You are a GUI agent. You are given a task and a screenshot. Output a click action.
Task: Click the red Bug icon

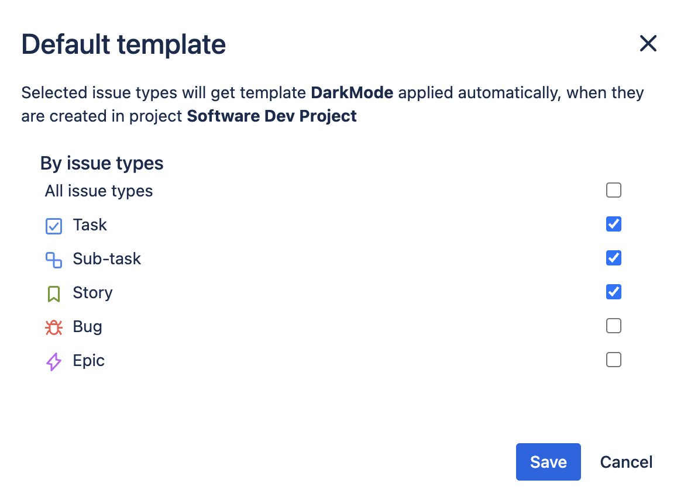click(53, 327)
